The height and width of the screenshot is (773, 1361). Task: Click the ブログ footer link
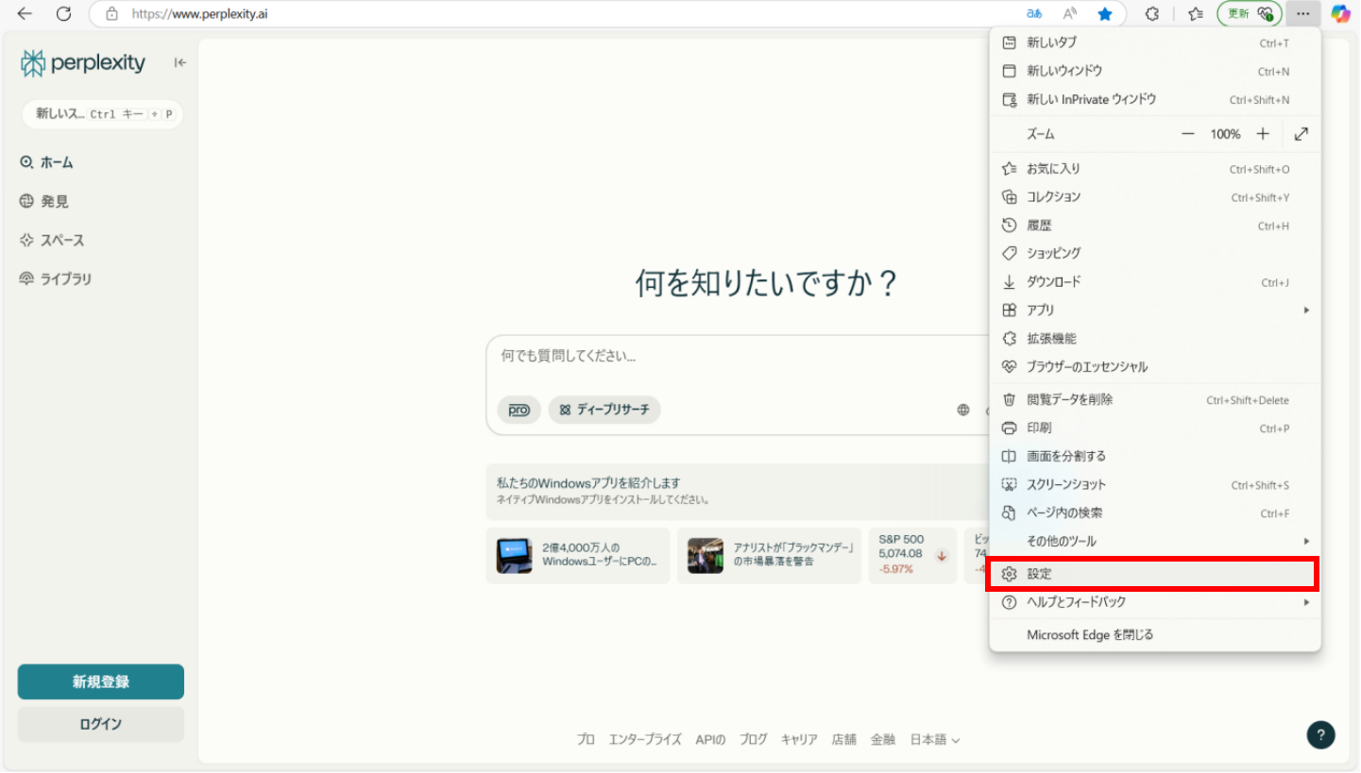pos(753,740)
